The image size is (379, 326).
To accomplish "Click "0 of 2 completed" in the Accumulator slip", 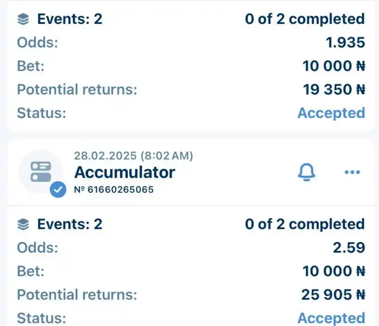I will [305, 225].
